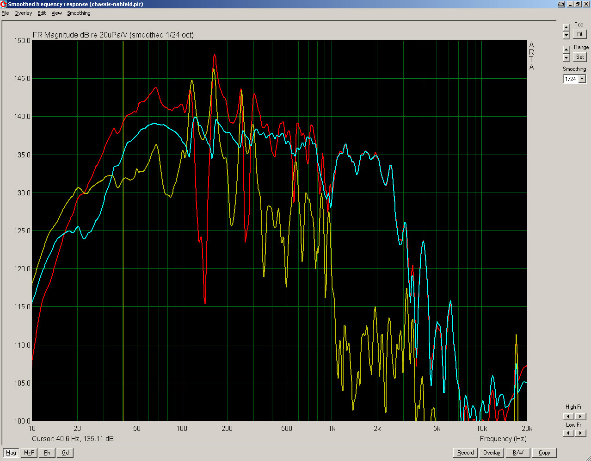Screen dimensions: 591x461
Task: Lower Range with the down arrow
Action: 566,58
